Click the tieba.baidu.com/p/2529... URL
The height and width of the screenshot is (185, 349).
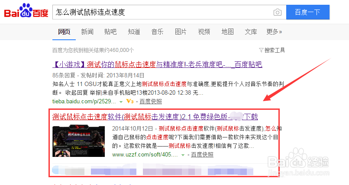[x=84, y=102]
